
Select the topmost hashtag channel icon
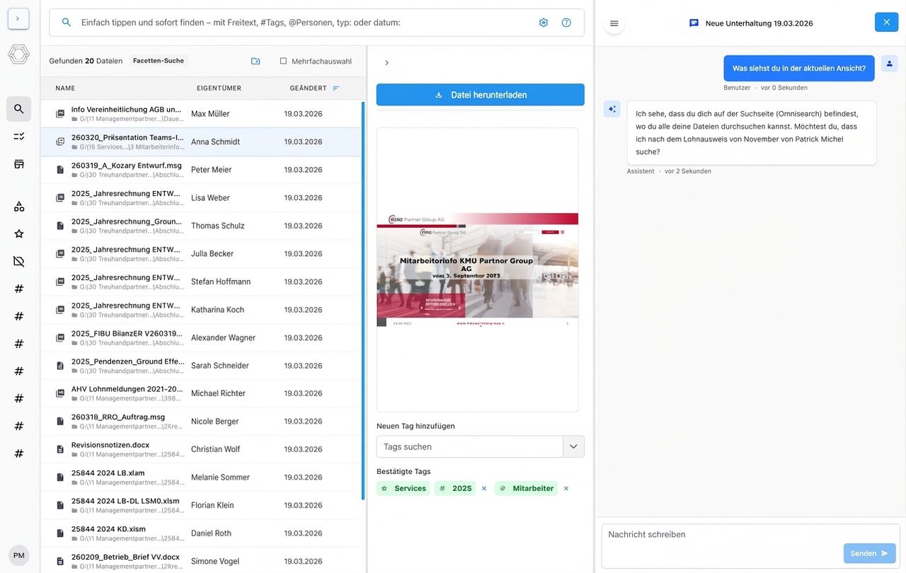18,288
